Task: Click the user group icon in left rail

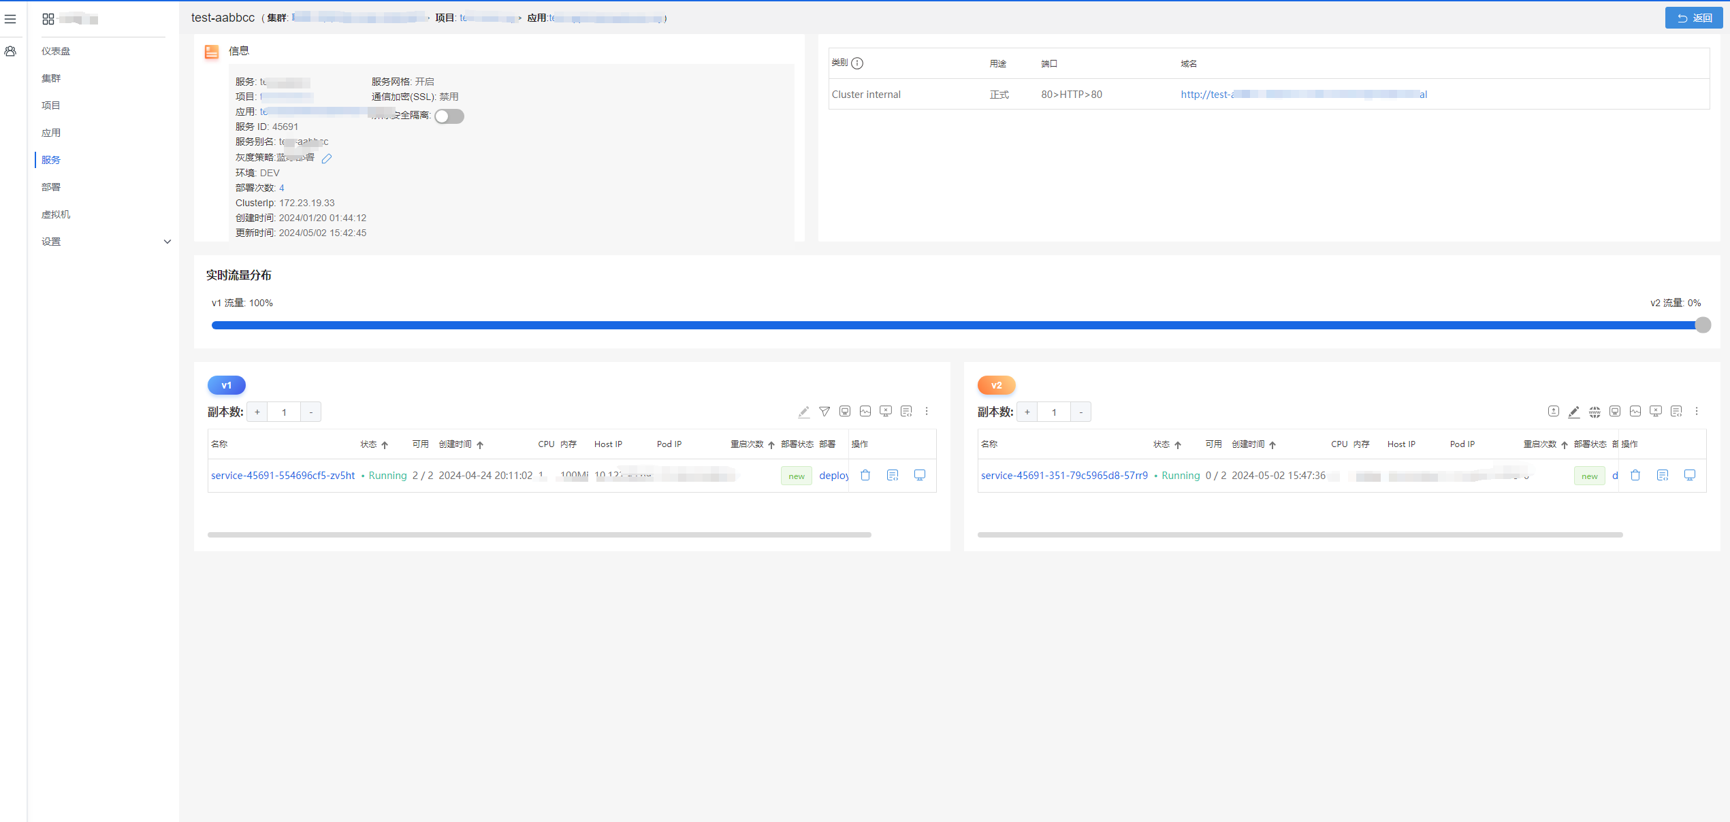Action: pos(10,51)
